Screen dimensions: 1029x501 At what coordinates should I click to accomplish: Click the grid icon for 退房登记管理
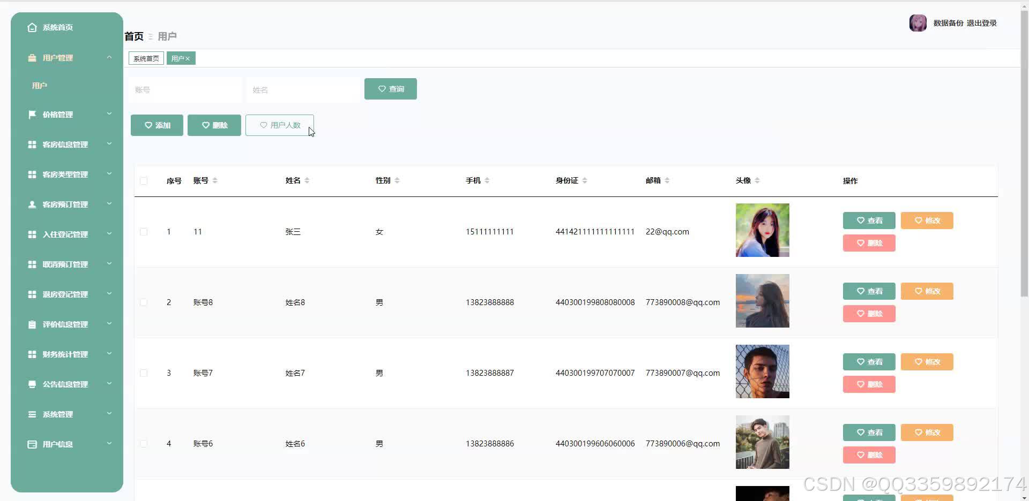coord(32,294)
